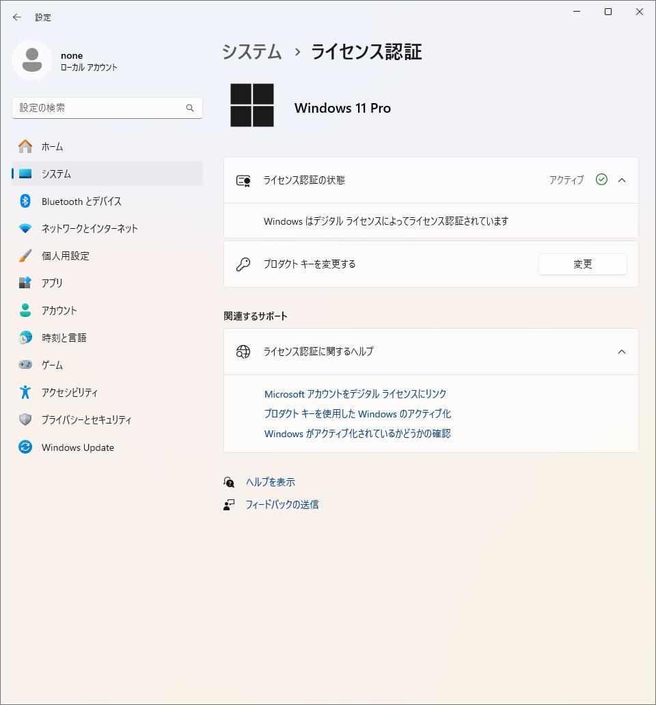Open 個人用設定 paintbrush icon
Viewport: 656px width, 705px height.
[x=25, y=255]
